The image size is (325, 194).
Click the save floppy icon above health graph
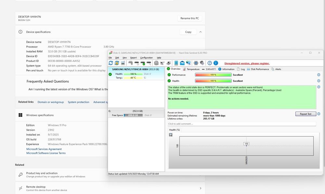[x=171, y=135]
